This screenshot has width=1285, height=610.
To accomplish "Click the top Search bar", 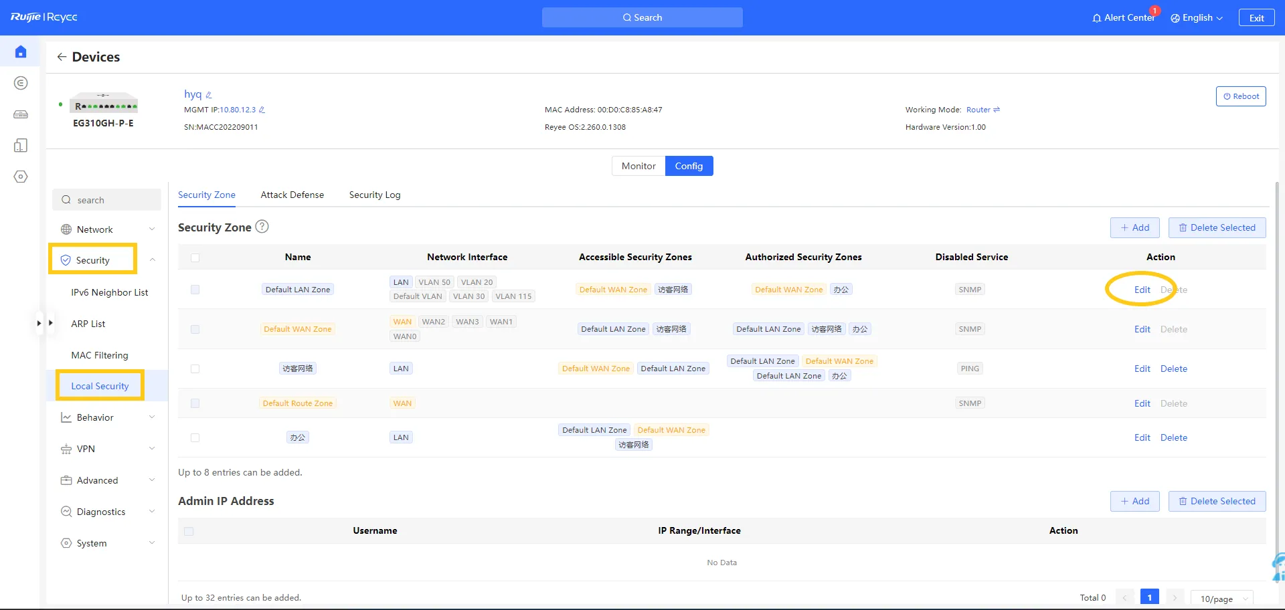I will pos(642,17).
